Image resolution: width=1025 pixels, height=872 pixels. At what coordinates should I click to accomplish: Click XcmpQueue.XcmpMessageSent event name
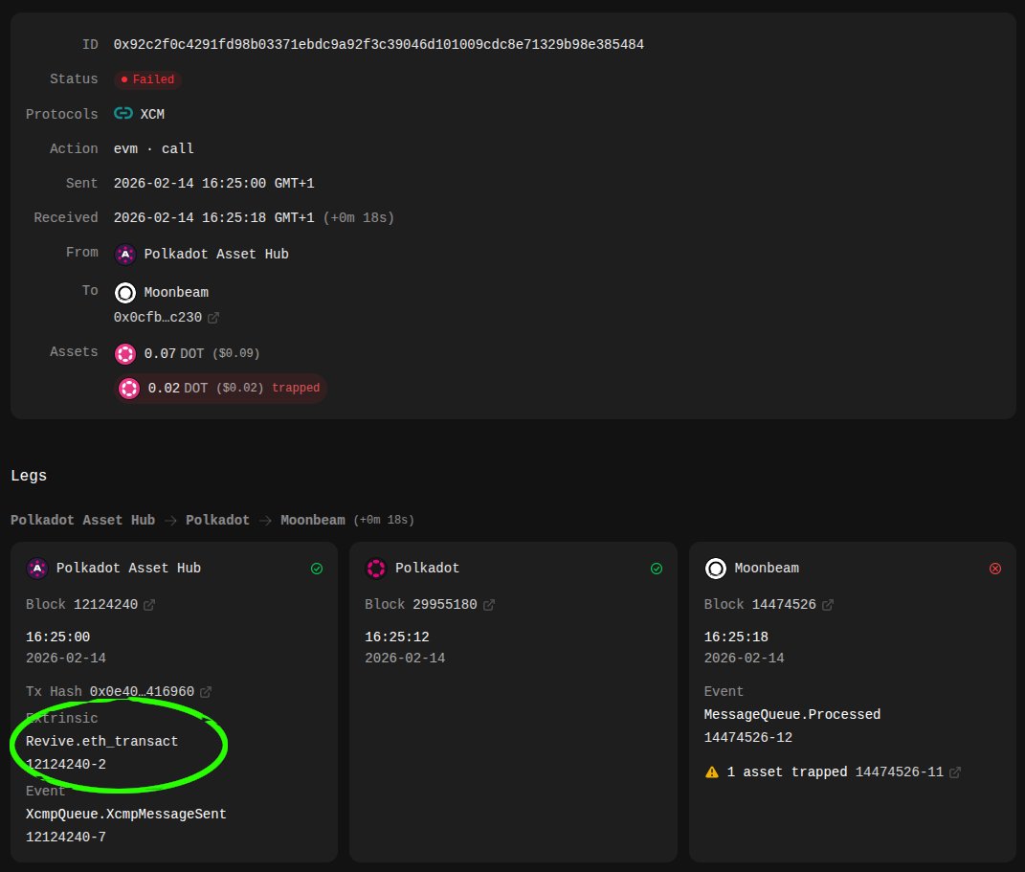(x=126, y=814)
